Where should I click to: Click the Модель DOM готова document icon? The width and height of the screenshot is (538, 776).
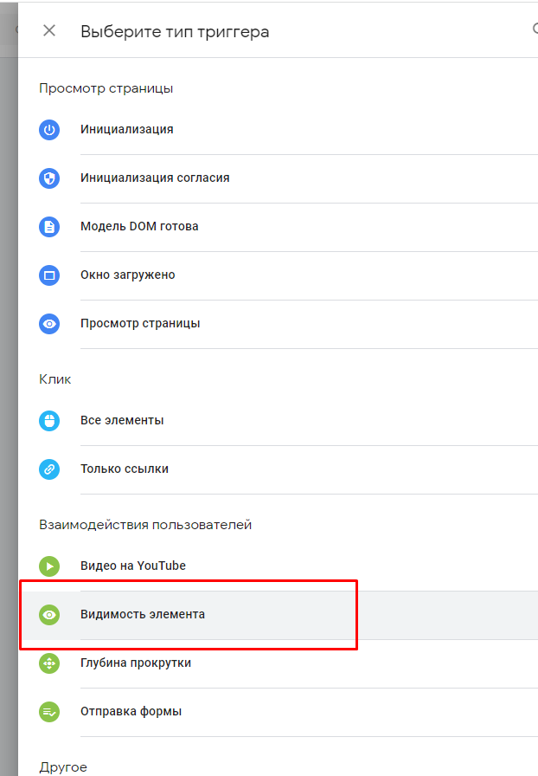tap(49, 227)
